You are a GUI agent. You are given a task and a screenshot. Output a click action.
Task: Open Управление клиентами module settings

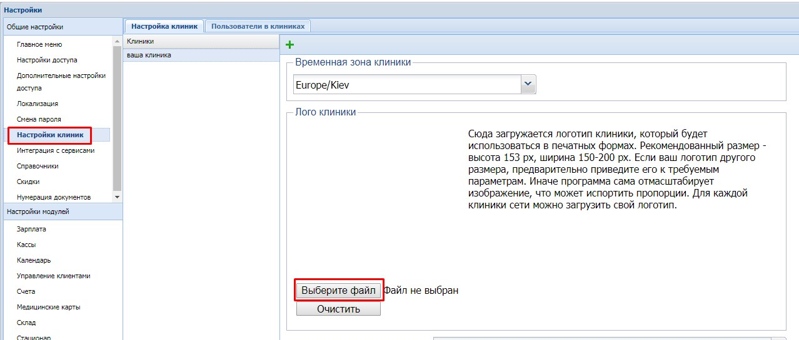click(x=54, y=276)
